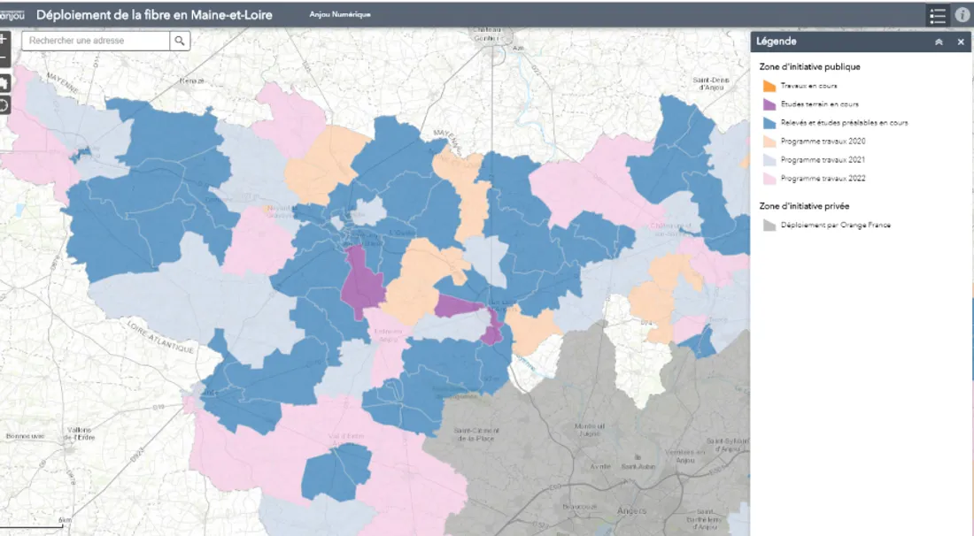Toggle the legend list widget icon
The height and width of the screenshot is (536, 974).
pyautogui.click(x=938, y=15)
